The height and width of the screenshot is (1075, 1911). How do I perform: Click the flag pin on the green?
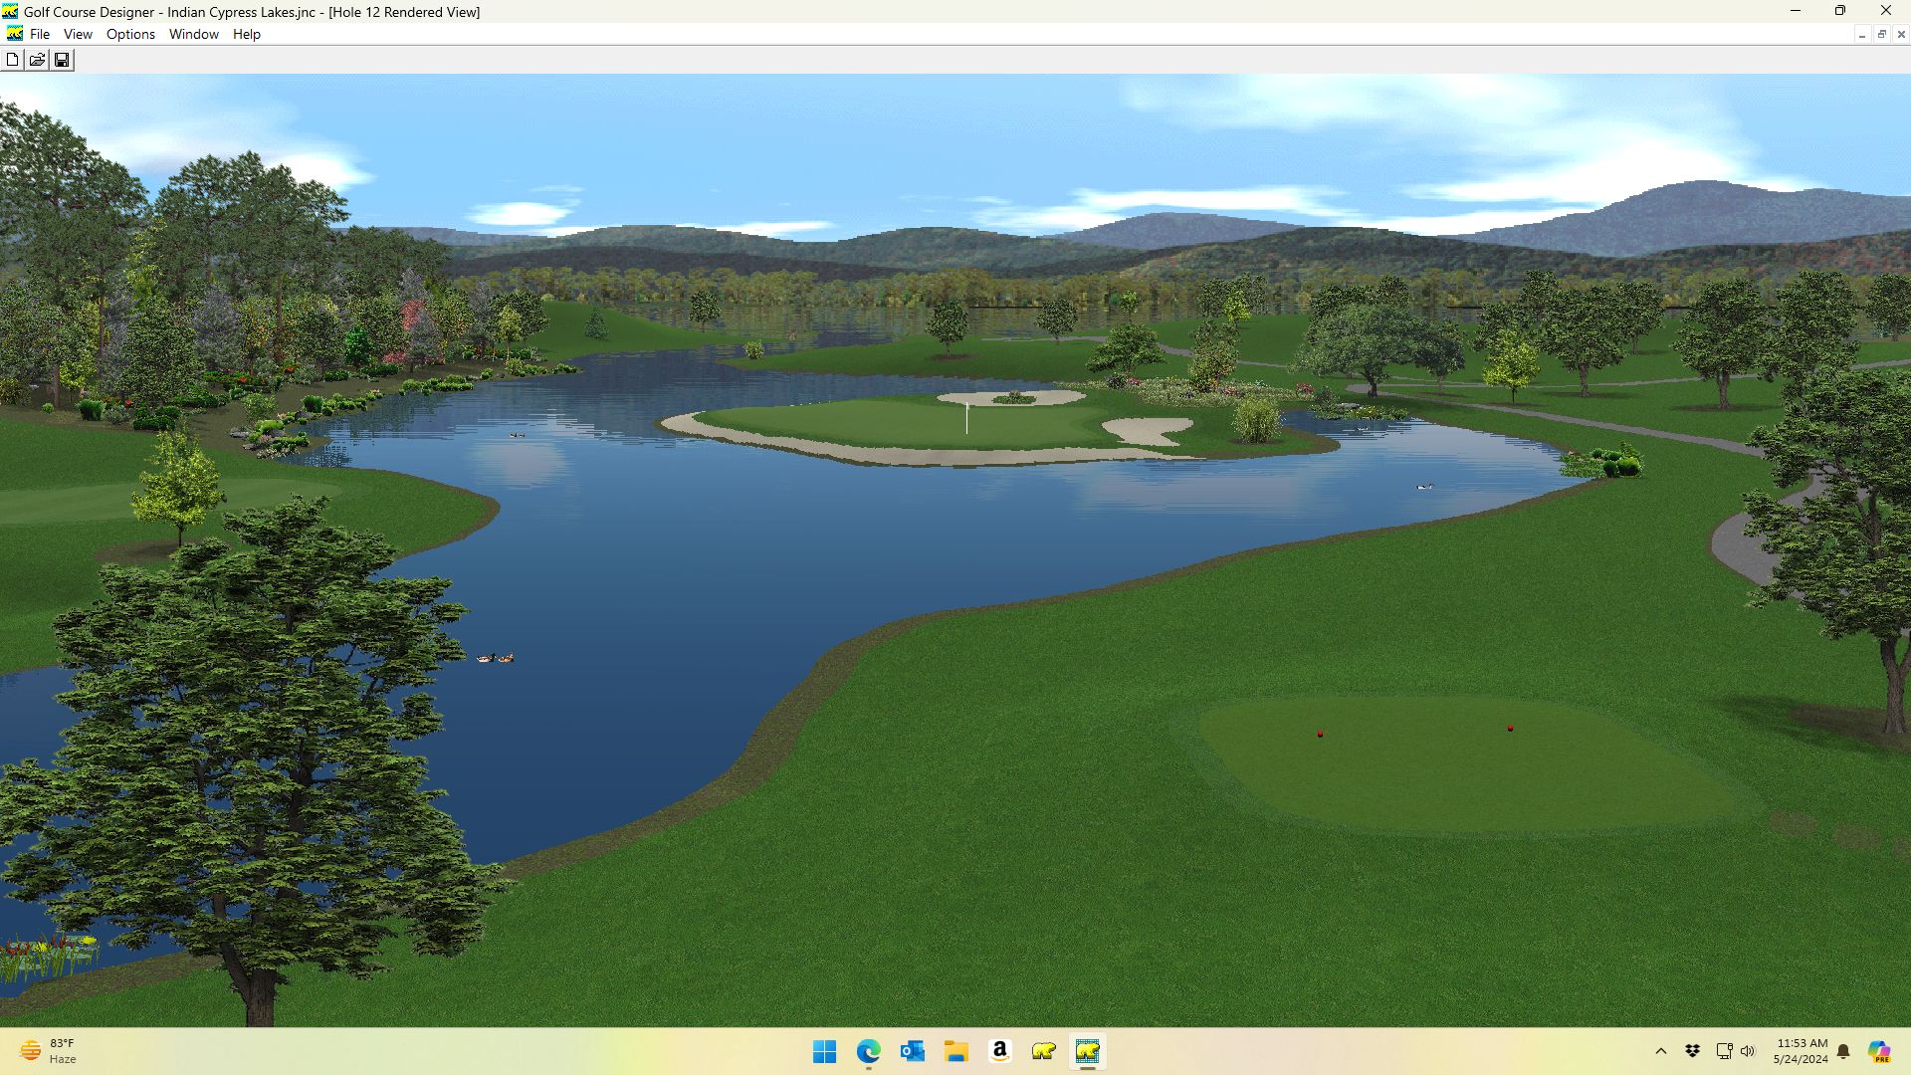pyautogui.click(x=966, y=417)
